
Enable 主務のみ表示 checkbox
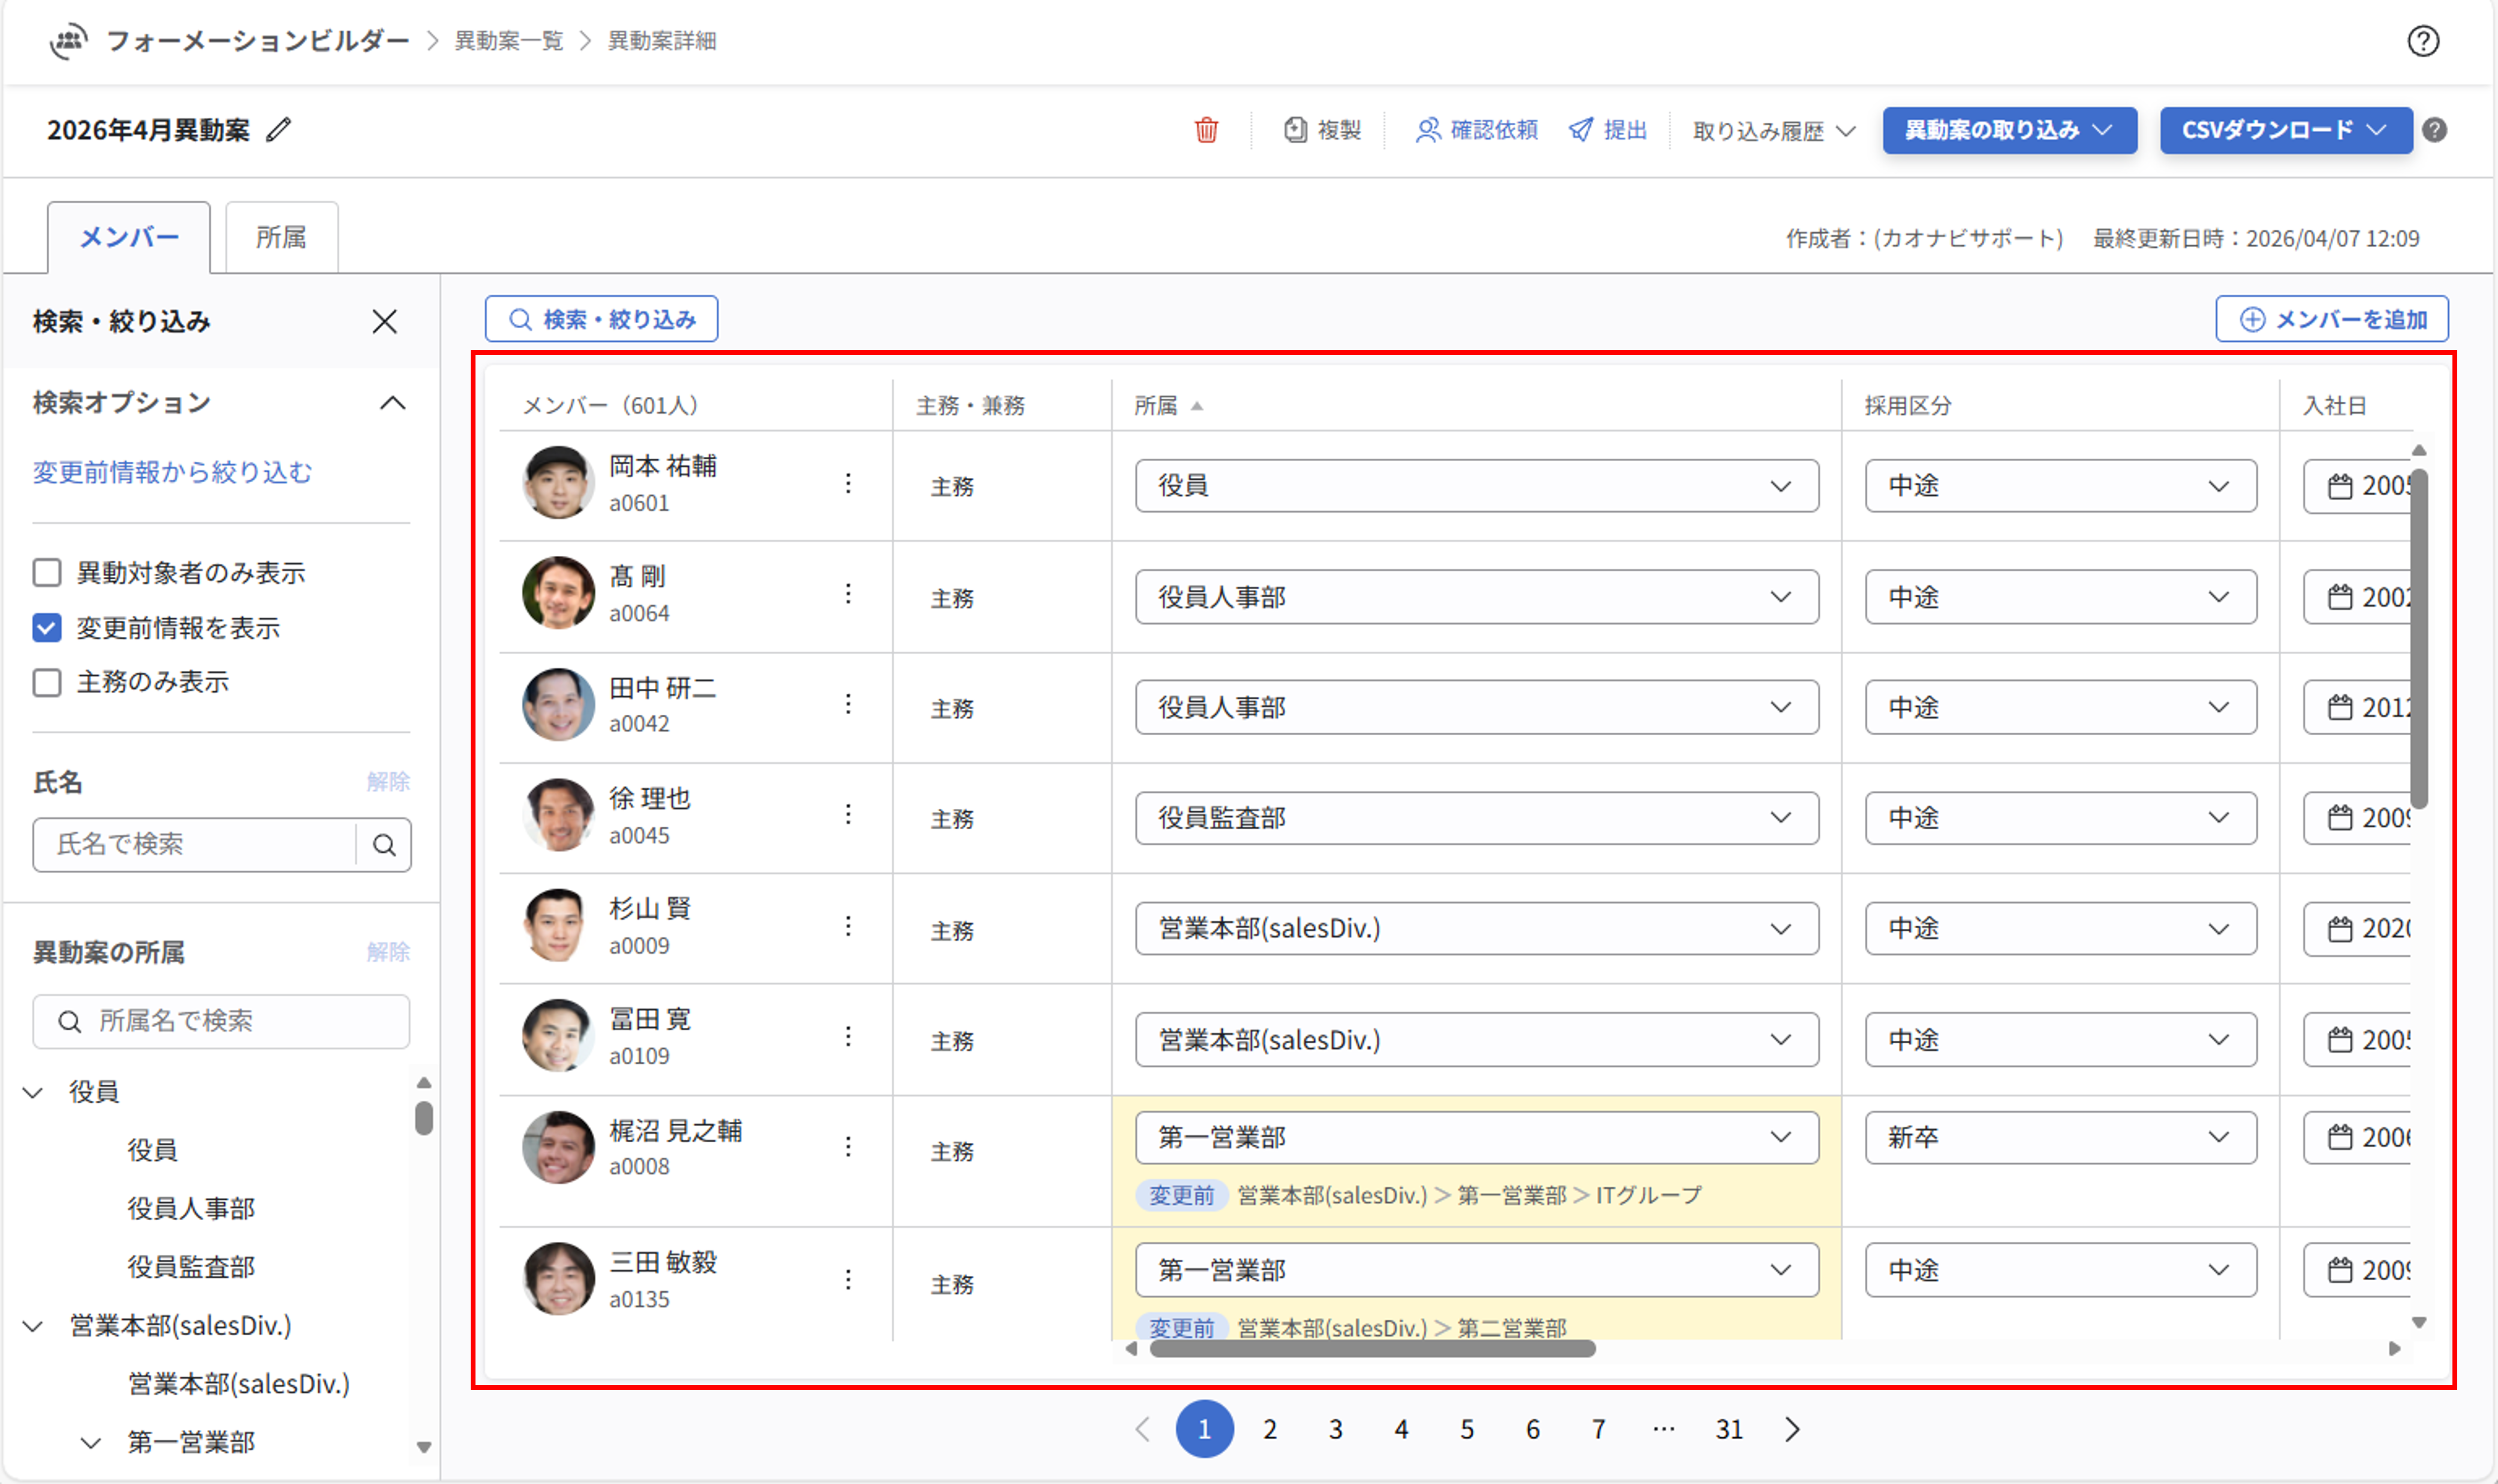click(47, 682)
